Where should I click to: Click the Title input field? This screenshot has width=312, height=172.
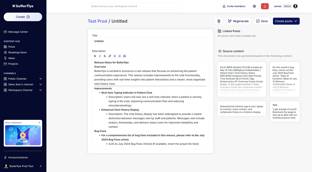pos(150,41)
